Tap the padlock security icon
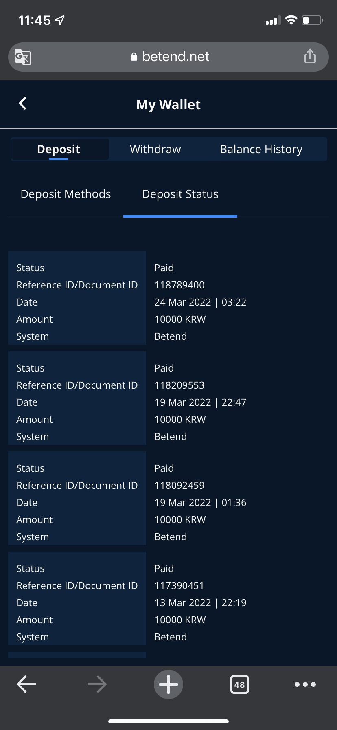Viewport: 337px width, 730px height. [134, 57]
